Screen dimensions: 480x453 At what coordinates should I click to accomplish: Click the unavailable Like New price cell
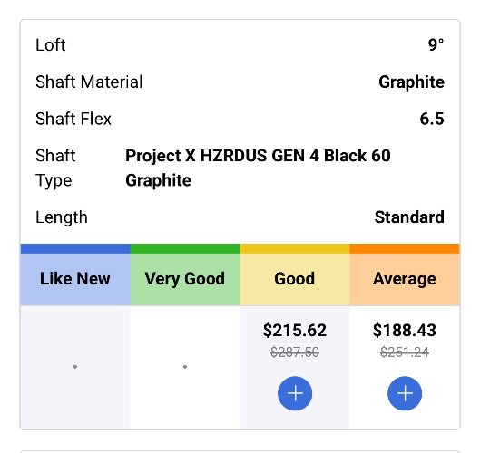pos(75,367)
